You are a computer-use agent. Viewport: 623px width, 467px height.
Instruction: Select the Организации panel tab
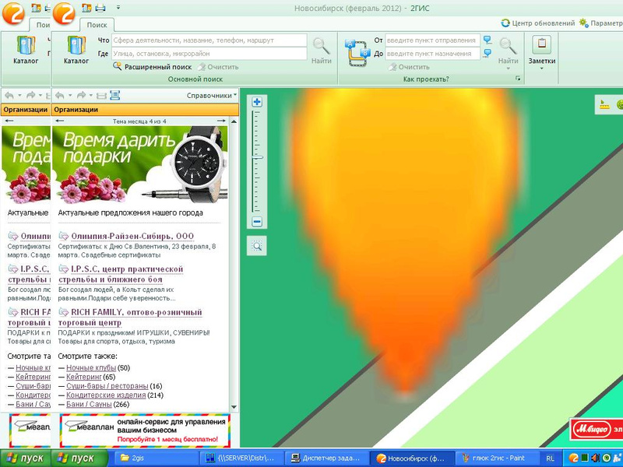tap(76, 110)
